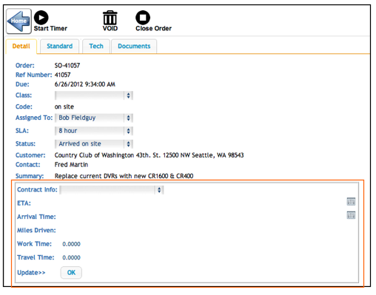Image resolution: width=376 pixels, height=295 pixels.
Task: Switch to the Detail tab
Action: [21, 47]
